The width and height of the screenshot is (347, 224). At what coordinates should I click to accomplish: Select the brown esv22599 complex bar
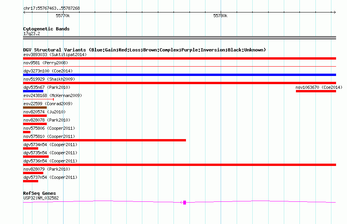35,108
